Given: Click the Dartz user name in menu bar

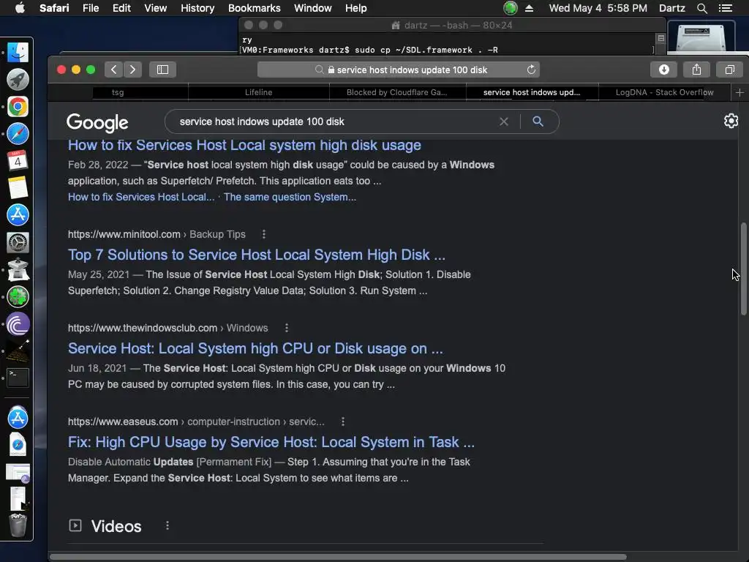Looking at the screenshot, I should click(x=671, y=8).
